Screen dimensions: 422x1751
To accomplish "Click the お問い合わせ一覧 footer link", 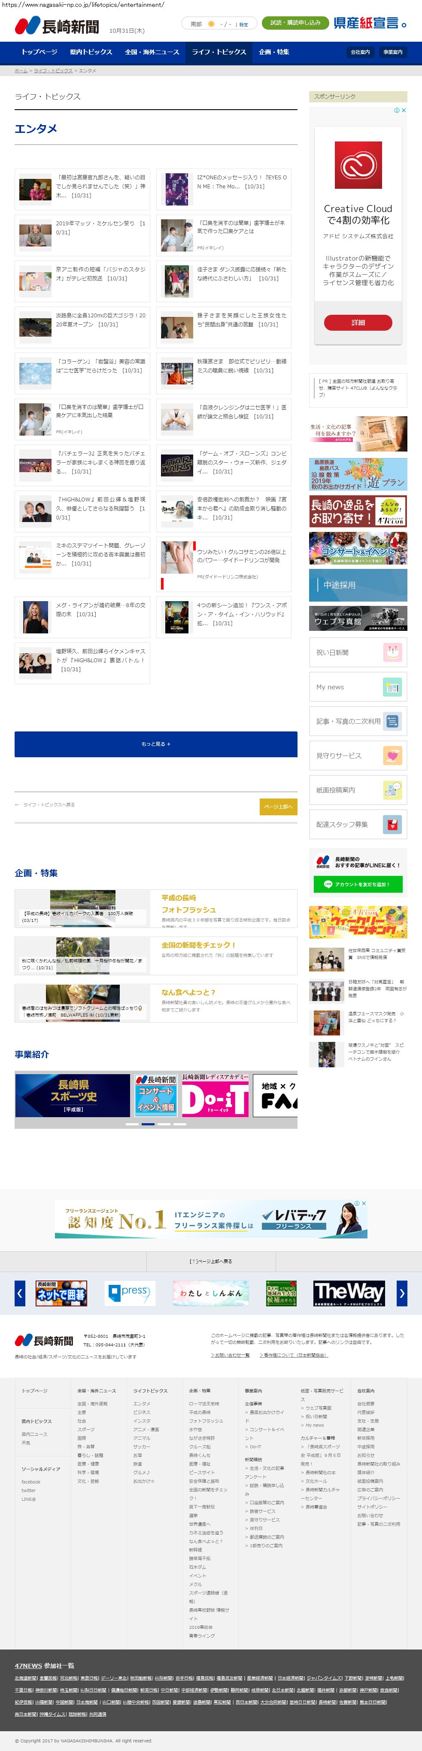I will [230, 1355].
